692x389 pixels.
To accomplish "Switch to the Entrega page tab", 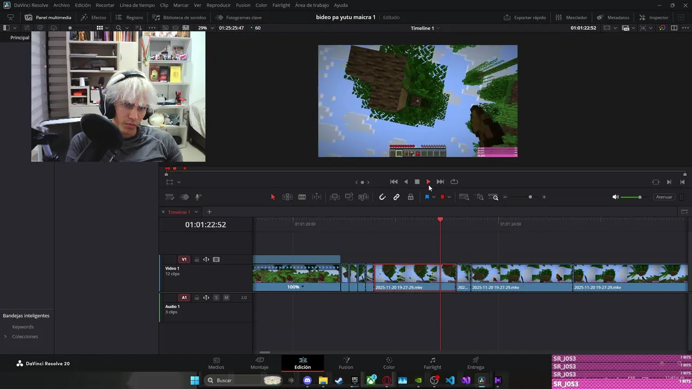I will (x=476, y=363).
